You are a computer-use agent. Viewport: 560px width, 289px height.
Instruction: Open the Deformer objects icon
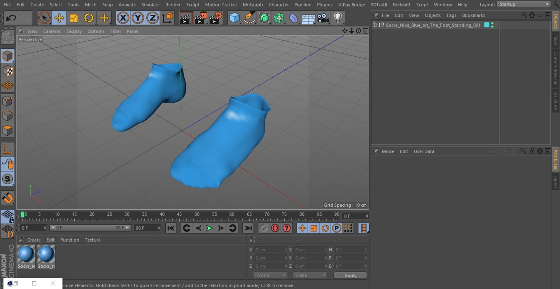tap(294, 18)
